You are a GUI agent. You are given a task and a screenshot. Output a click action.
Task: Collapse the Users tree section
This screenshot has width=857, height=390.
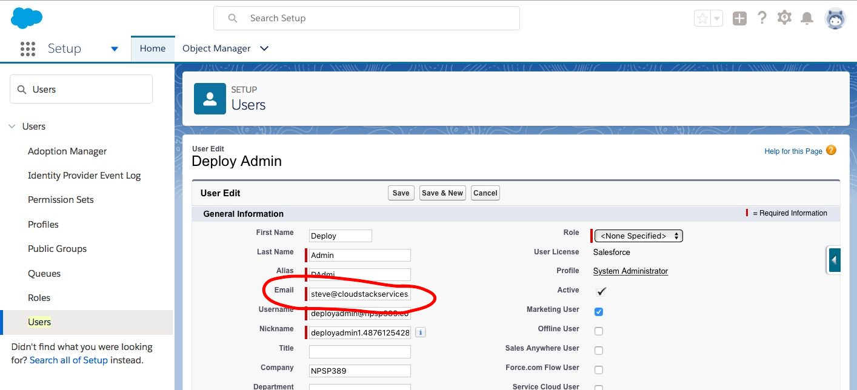[12, 127]
